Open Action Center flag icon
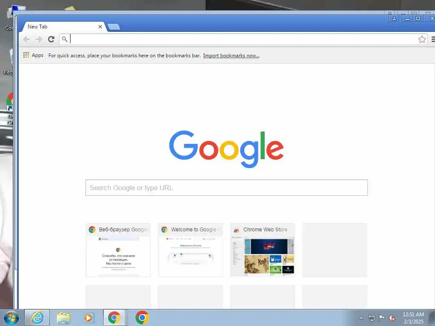The width and height of the screenshot is (435, 326). click(x=382, y=318)
